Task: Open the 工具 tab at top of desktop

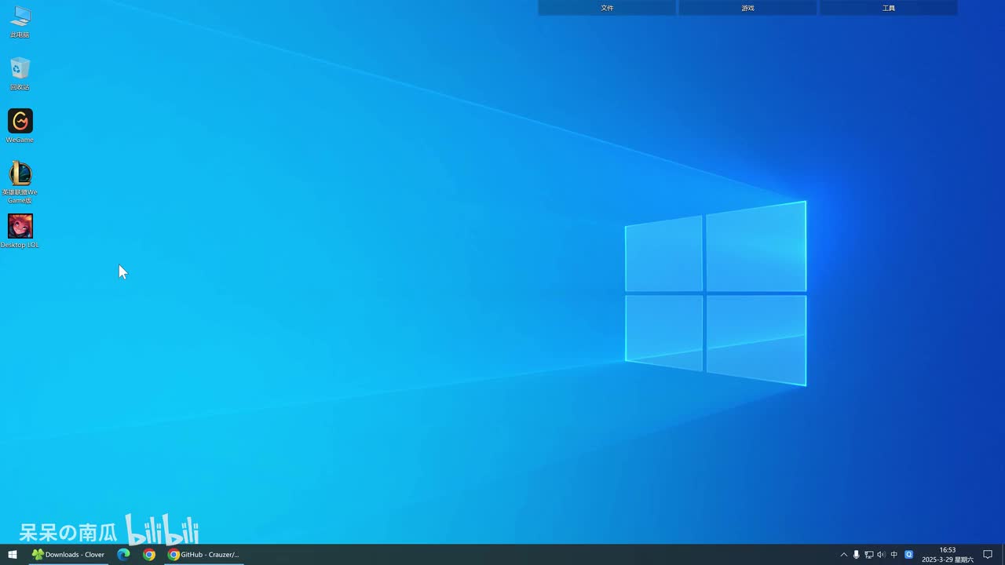Action: tap(889, 8)
